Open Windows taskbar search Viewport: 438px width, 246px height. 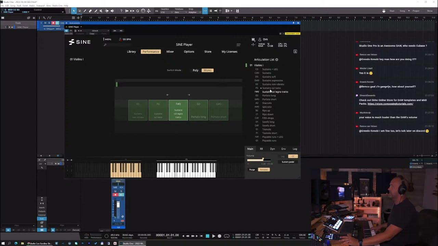click(10, 243)
